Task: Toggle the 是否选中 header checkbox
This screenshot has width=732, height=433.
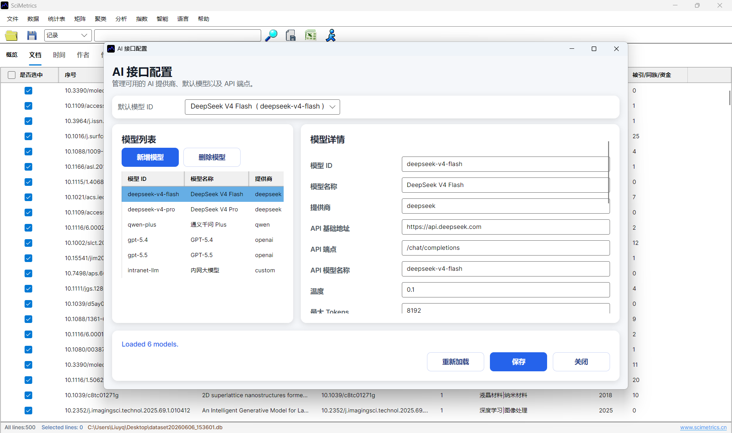Action: 12,75
